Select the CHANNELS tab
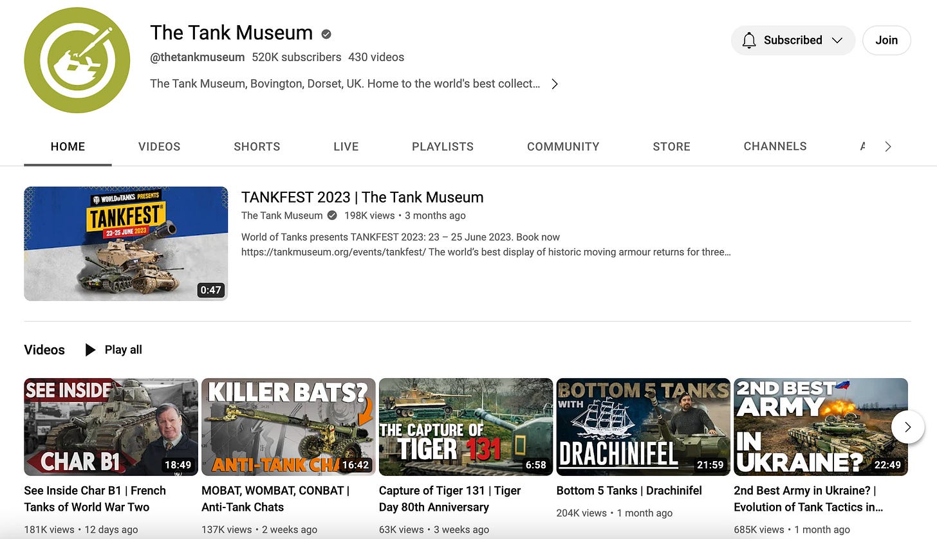This screenshot has width=937, height=539. click(775, 147)
